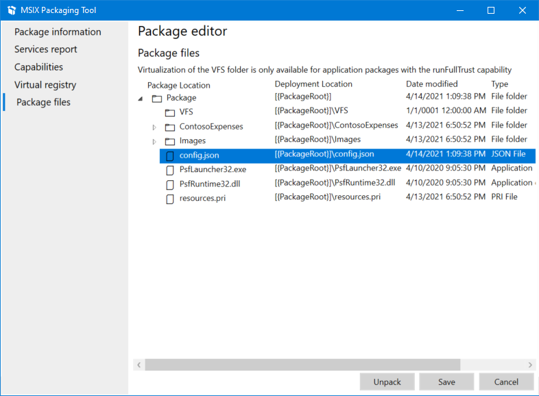The width and height of the screenshot is (539, 396).
Task: Click the [{PackageRoot}]\VFS deployment path
Action: coord(311,110)
